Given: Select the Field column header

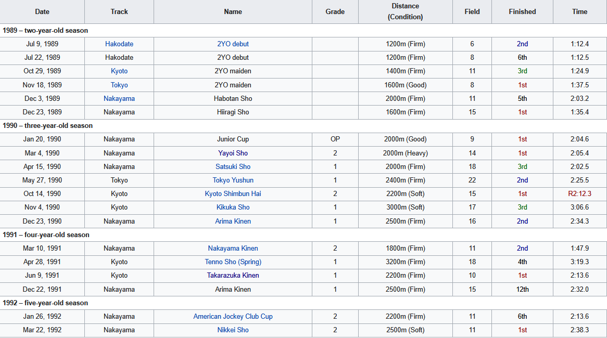Looking at the screenshot, I should pyautogui.click(x=472, y=11).
